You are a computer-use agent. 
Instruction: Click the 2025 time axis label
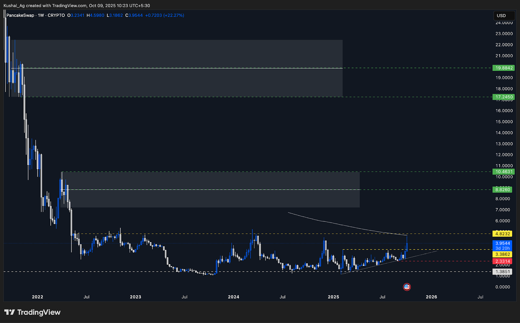pos(333,297)
